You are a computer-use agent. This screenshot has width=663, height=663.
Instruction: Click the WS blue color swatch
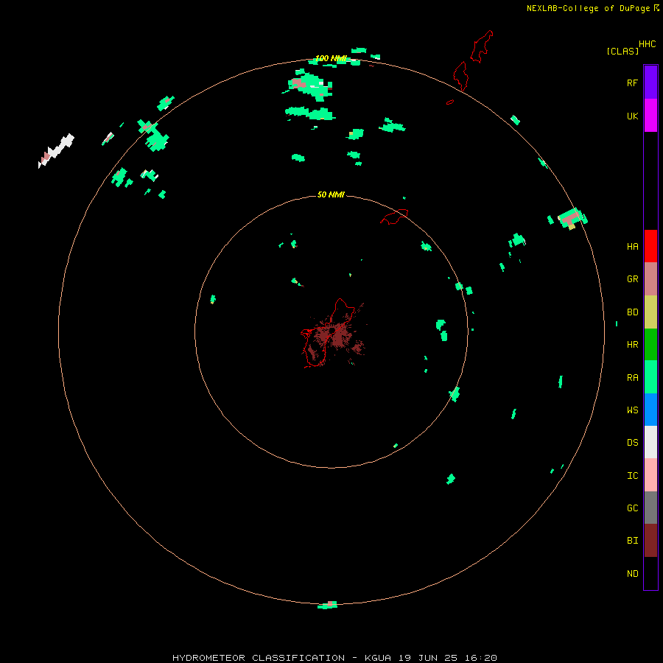[650, 410]
